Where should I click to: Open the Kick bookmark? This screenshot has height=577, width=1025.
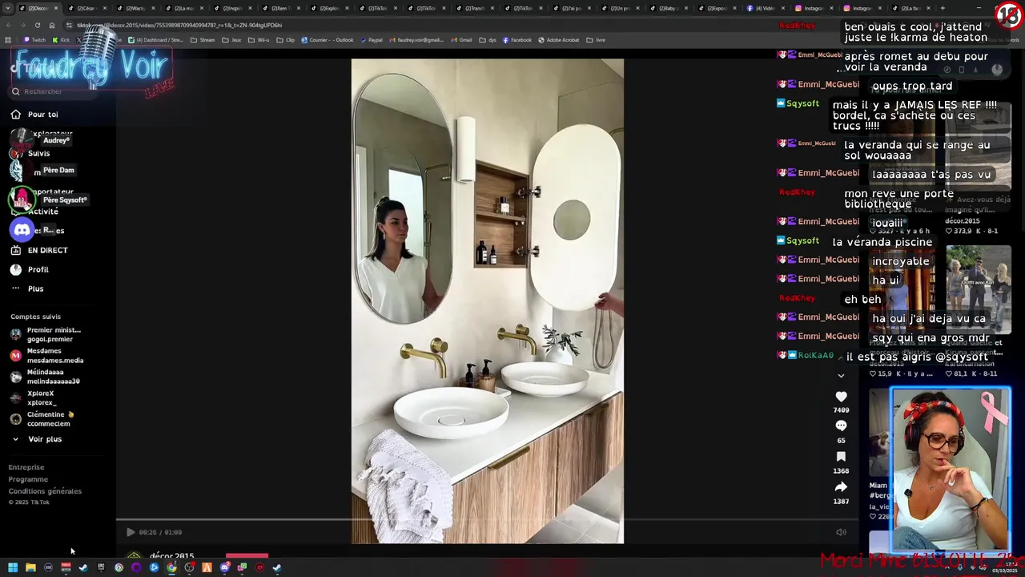tap(61, 40)
